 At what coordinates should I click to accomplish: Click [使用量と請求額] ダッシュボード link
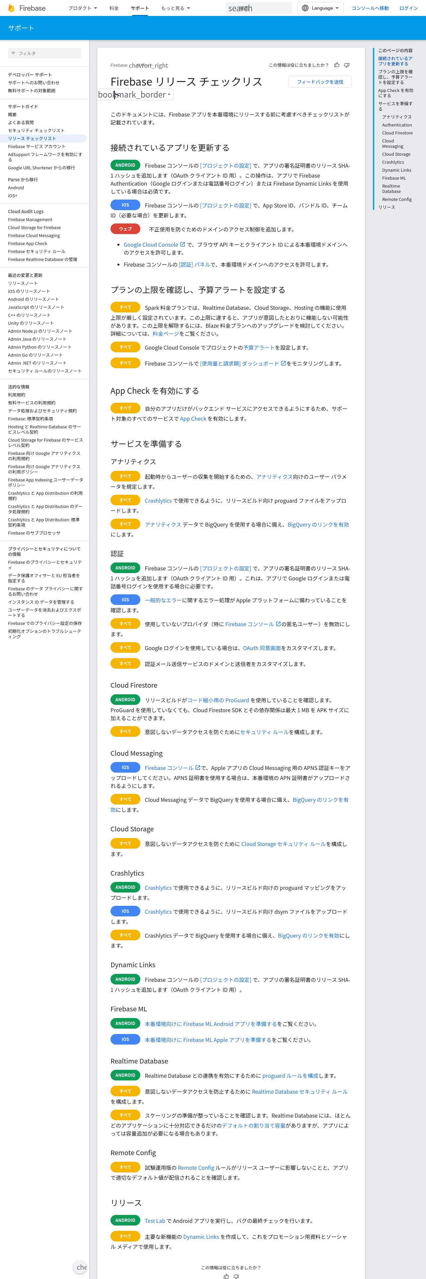243,364
